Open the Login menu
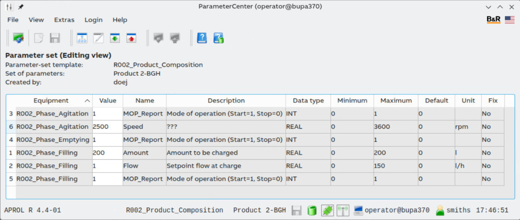Viewport: 520px width, 220px height. (x=94, y=20)
